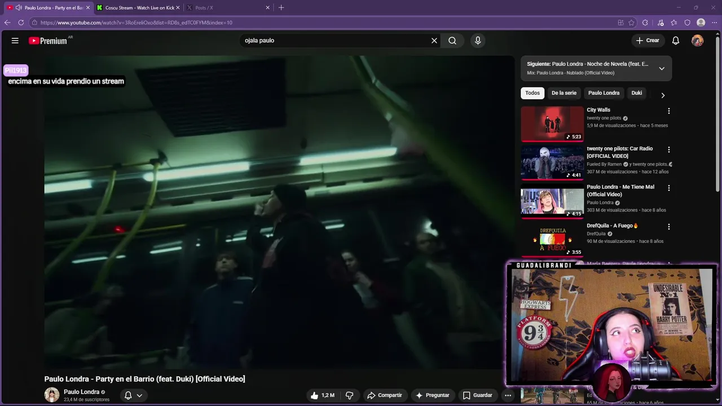Switch to the Posts / X tab
This screenshot has height=406, width=722.
coord(228,8)
